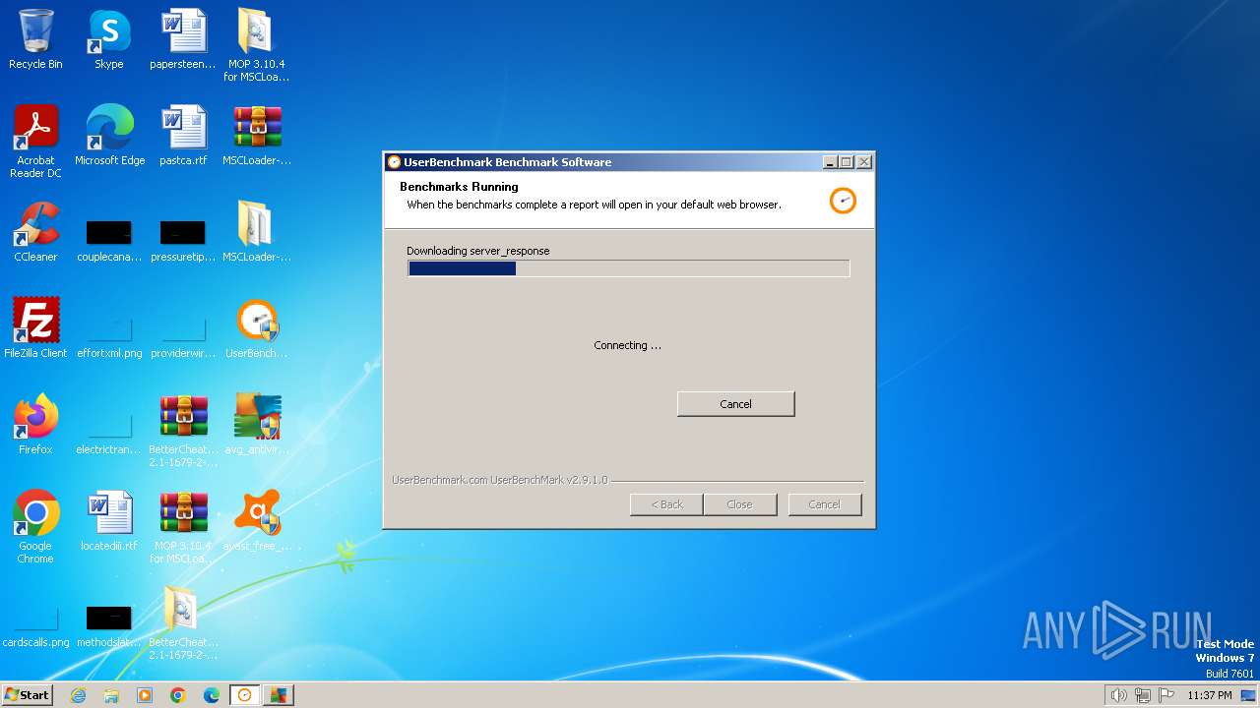Launch Firefox from the desktop
This screenshot has width=1260, height=708.
pyautogui.click(x=35, y=425)
